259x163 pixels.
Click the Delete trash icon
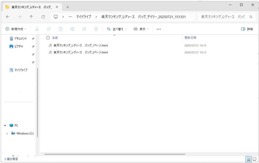pyautogui.click(x=96, y=29)
